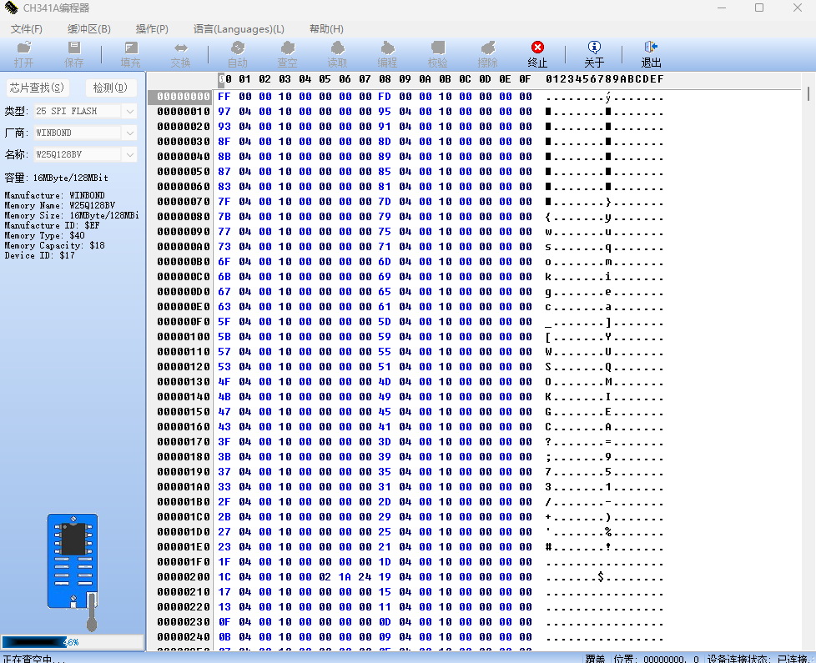Click column header 08 in hex view
The height and width of the screenshot is (663, 816).
pyautogui.click(x=385, y=79)
